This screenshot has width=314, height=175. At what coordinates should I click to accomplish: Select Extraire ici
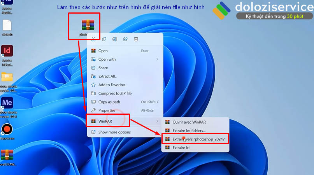click(x=195, y=148)
